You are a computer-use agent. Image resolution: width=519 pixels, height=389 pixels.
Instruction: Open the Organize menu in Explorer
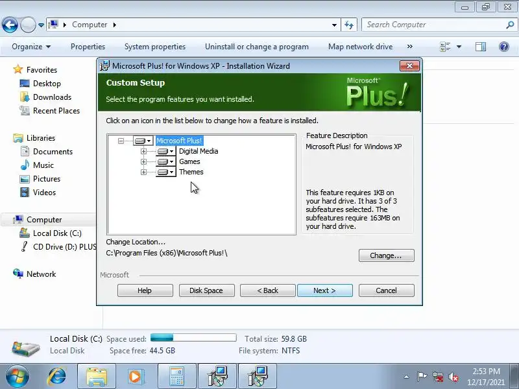pos(31,47)
